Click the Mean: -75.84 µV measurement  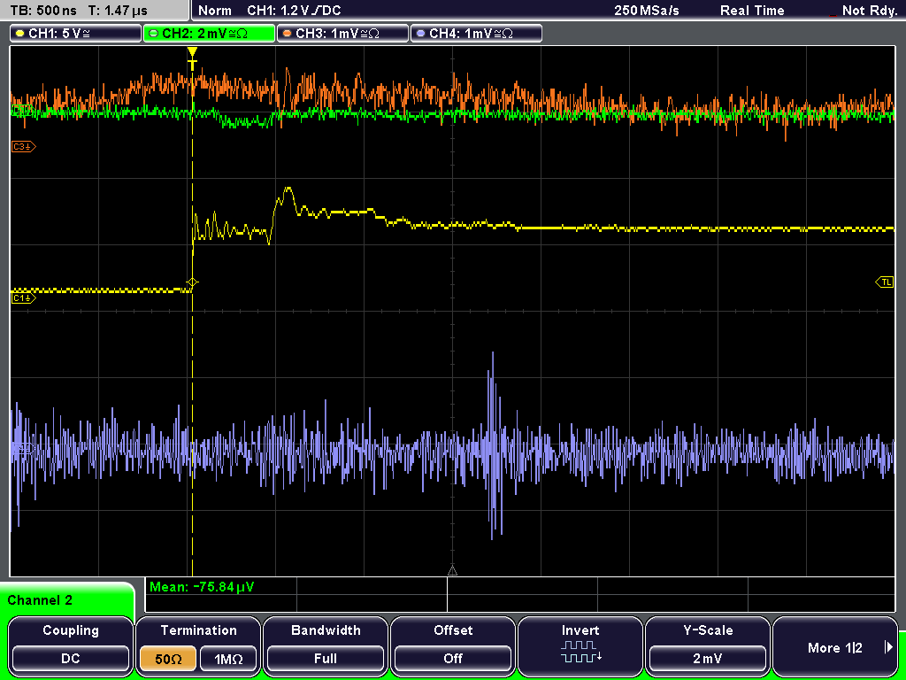click(x=202, y=587)
